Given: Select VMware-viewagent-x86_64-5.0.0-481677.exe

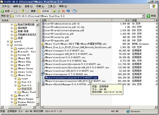Looking at the screenshot, I should (69, 54).
